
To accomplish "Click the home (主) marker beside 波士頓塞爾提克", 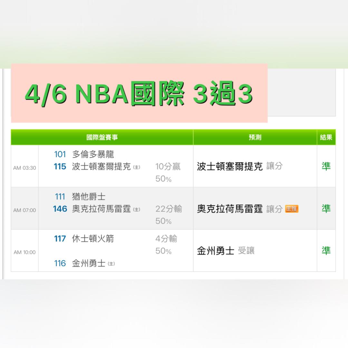I will [x=137, y=167].
